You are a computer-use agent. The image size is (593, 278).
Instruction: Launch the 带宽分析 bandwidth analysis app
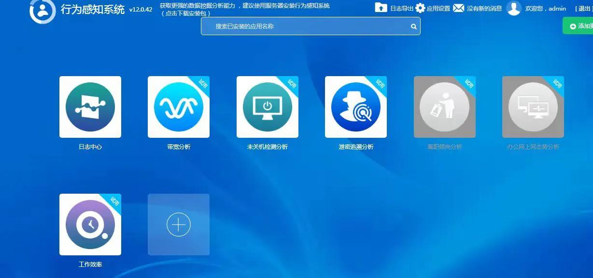(x=179, y=106)
